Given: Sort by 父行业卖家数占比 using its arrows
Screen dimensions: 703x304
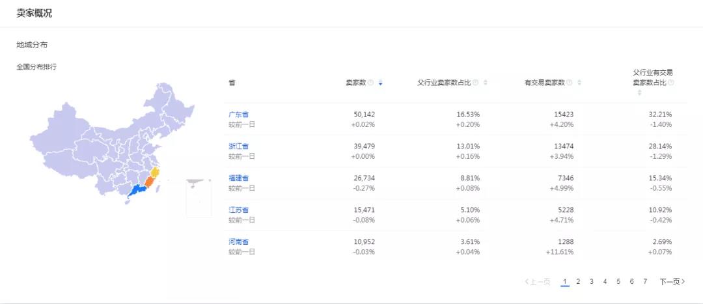Looking at the screenshot, I should 485,83.
